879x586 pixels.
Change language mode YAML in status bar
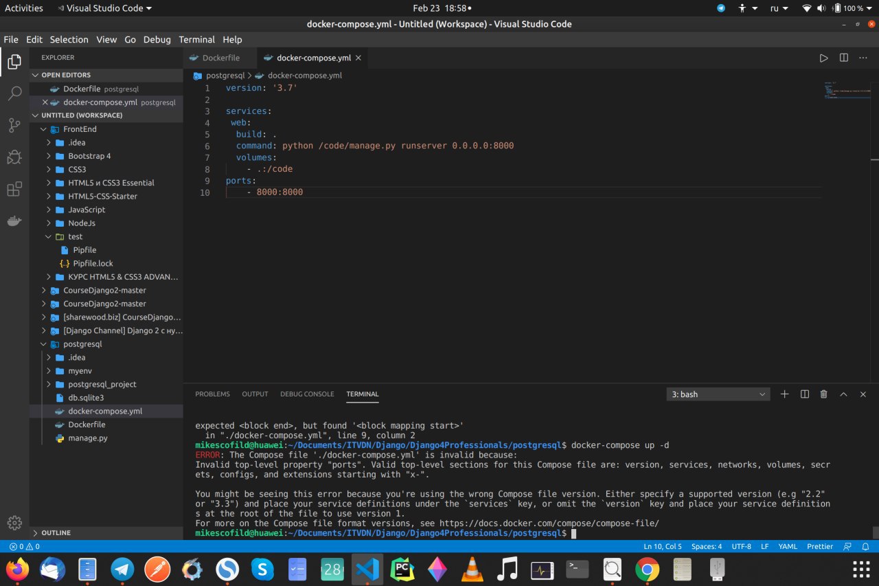pyautogui.click(x=788, y=547)
